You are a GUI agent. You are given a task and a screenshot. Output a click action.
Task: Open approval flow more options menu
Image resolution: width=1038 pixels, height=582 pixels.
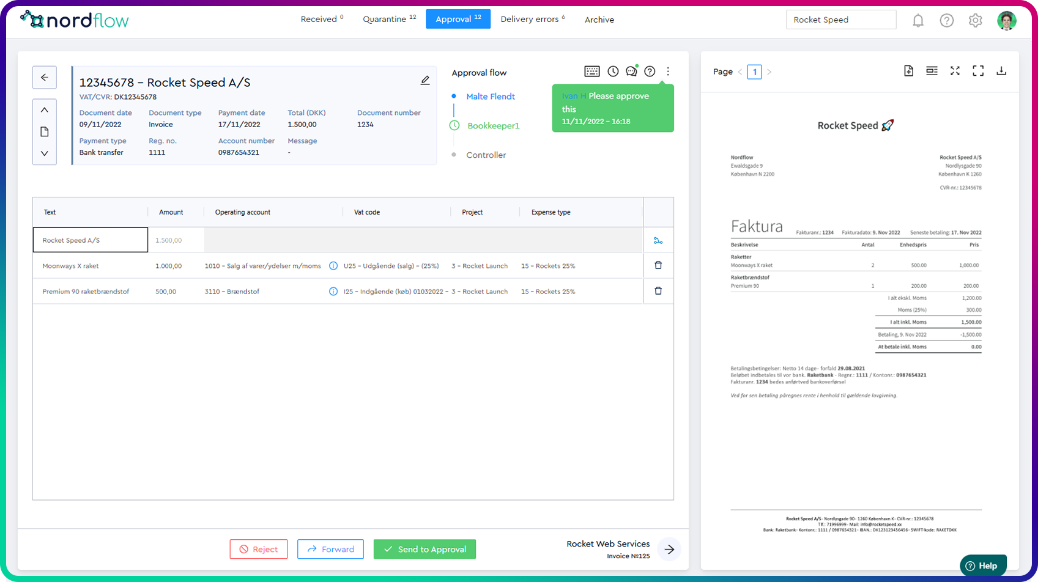coord(668,72)
